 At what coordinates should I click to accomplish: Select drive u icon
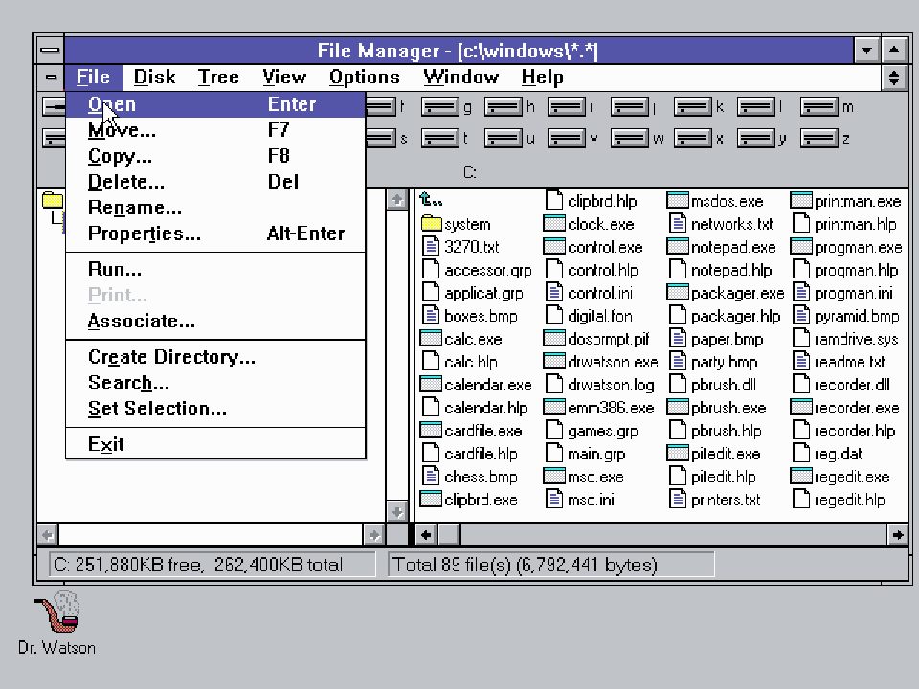point(503,139)
